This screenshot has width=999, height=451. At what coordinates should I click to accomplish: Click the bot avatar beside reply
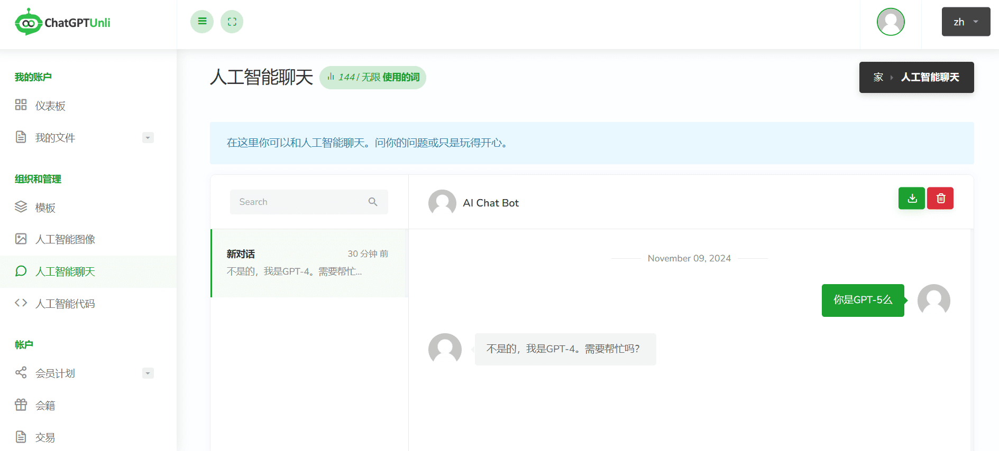coord(445,349)
